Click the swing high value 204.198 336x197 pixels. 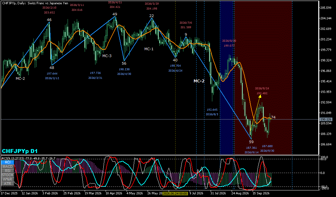(x=152, y=9)
